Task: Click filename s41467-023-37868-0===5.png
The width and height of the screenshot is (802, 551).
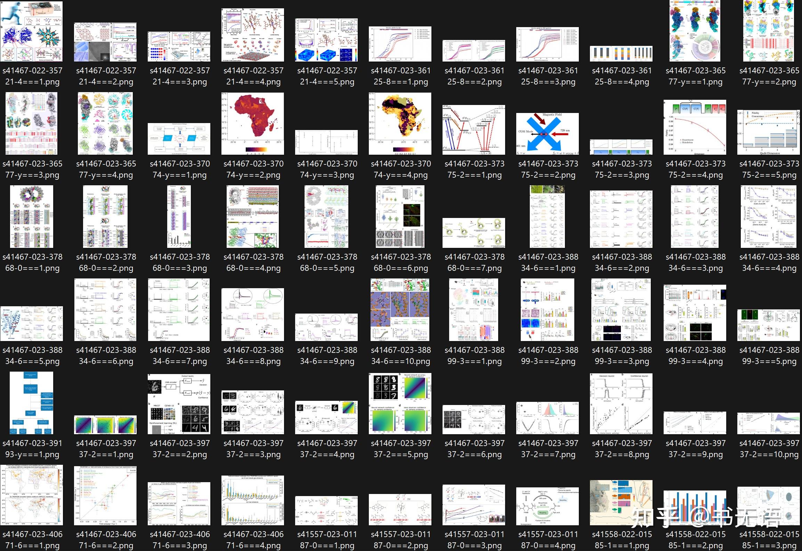Action: point(327,262)
